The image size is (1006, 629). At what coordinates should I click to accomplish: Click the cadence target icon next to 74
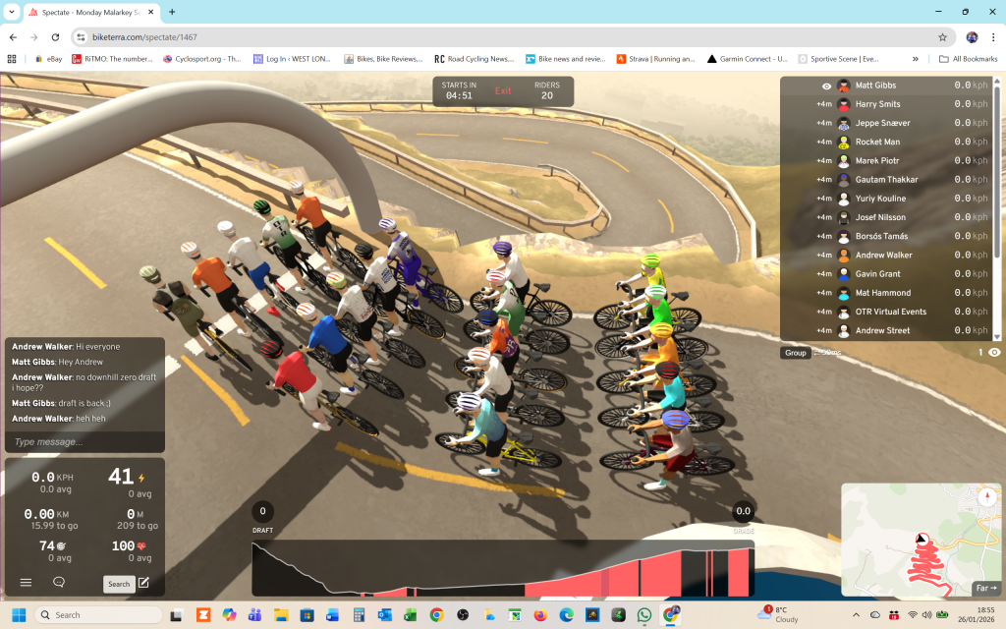[x=62, y=546]
